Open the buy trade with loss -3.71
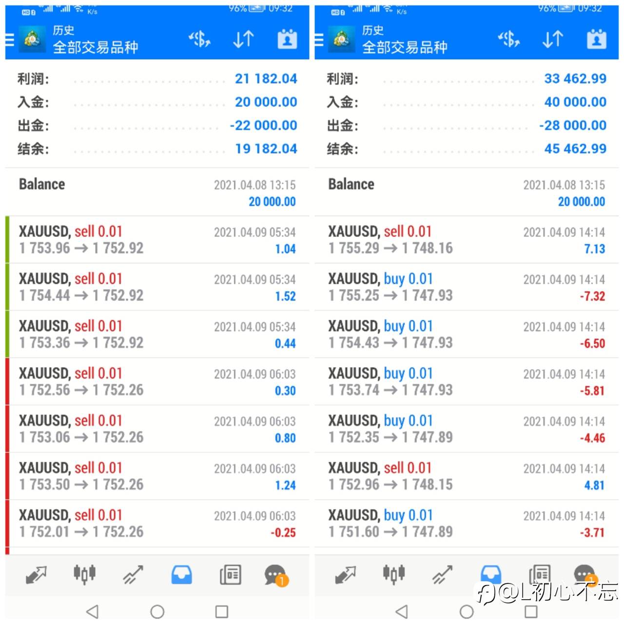Image resolution: width=624 pixels, height=624 pixels. 467,524
